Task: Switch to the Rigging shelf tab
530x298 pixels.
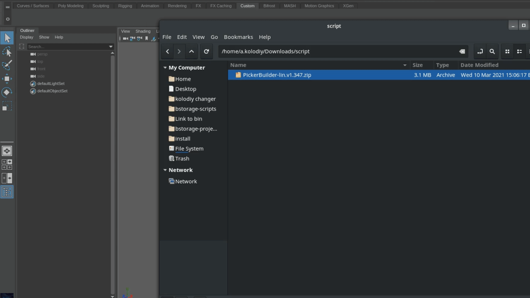Action: click(125, 6)
